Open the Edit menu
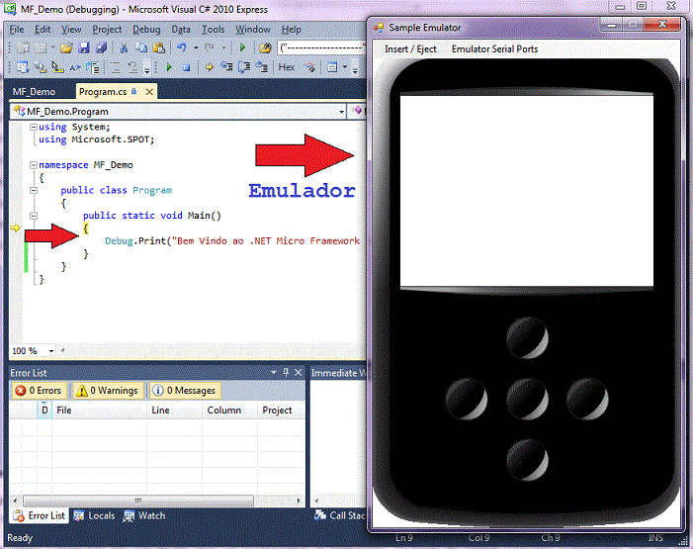Screen dimensions: 693x549 (43, 30)
